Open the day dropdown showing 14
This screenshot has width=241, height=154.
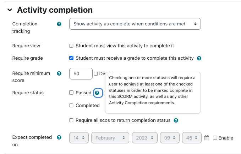pyautogui.click(x=79, y=138)
